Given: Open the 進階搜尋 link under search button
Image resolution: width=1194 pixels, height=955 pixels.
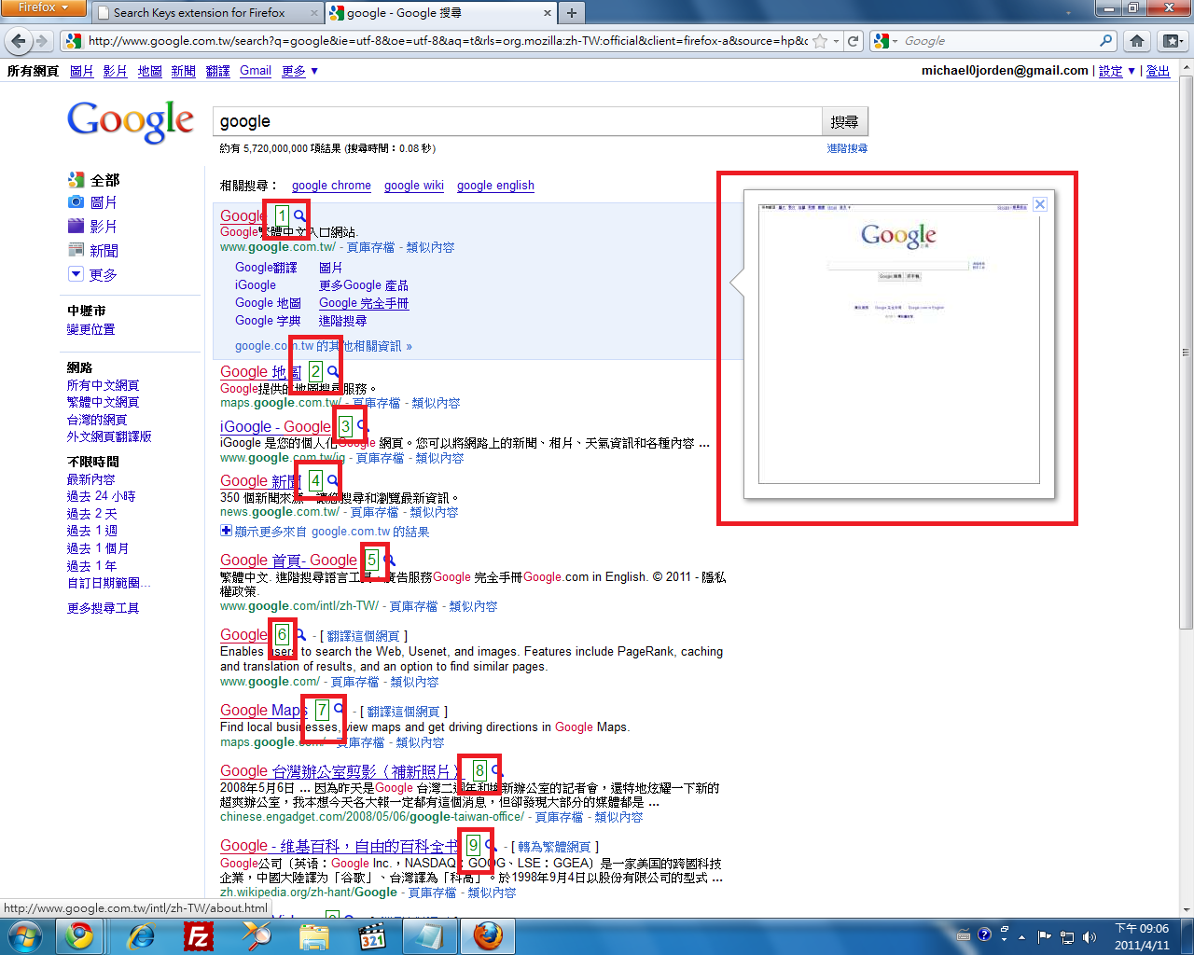Looking at the screenshot, I should pyautogui.click(x=847, y=148).
